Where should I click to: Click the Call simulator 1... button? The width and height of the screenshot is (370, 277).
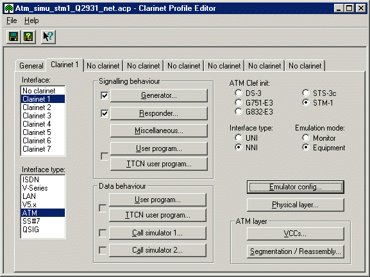158,233
